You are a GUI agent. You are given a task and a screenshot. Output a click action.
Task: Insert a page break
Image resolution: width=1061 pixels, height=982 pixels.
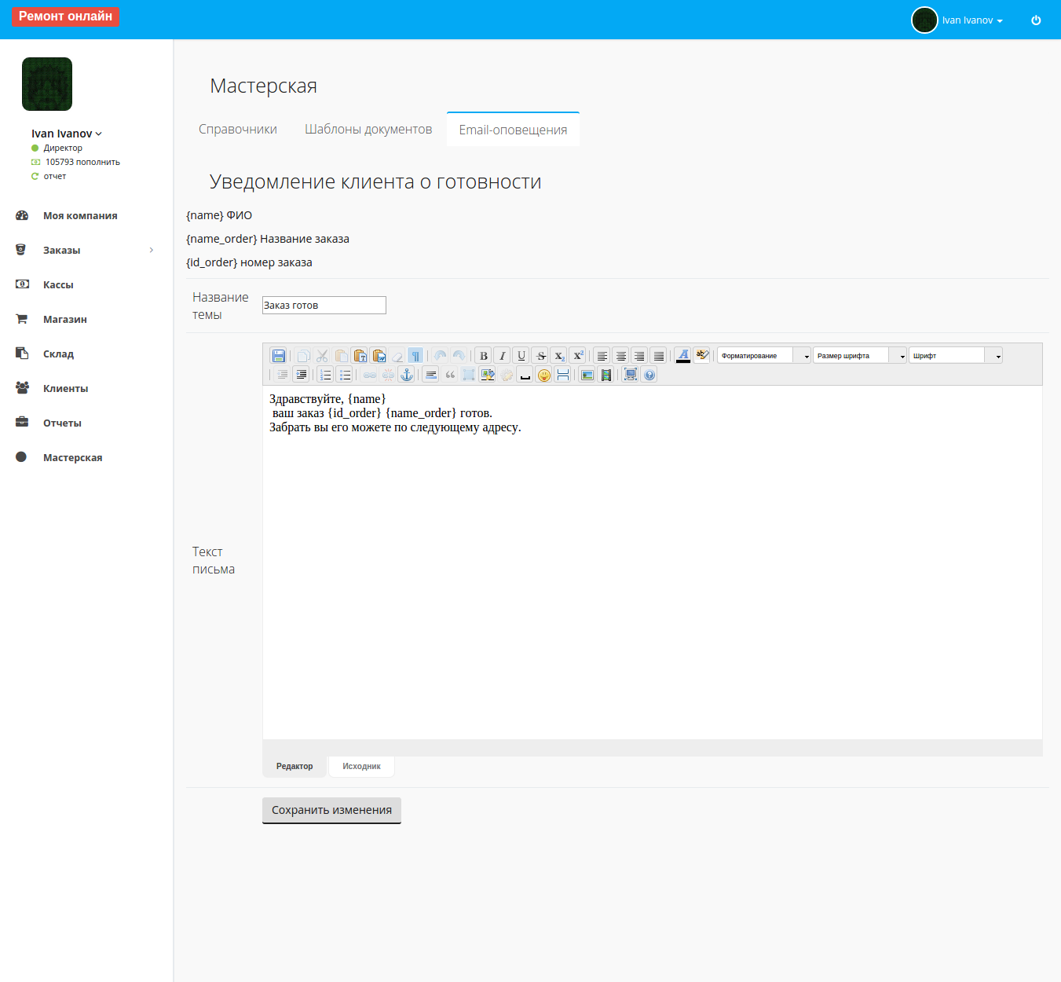(563, 375)
